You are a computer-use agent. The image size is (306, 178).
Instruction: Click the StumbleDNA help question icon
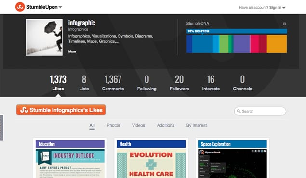point(284,24)
